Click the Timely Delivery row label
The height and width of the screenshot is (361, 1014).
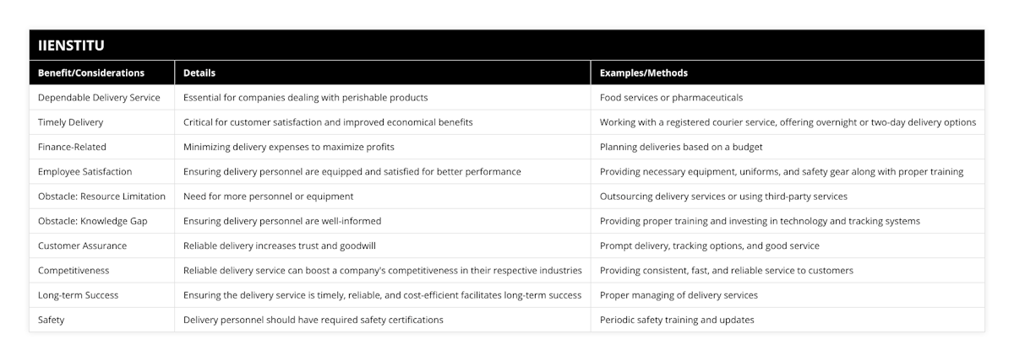pyautogui.click(x=70, y=122)
